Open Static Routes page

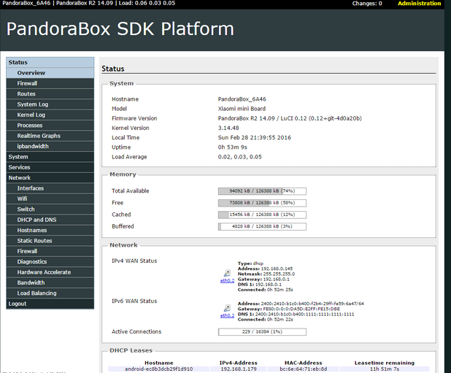tap(50, 241)
